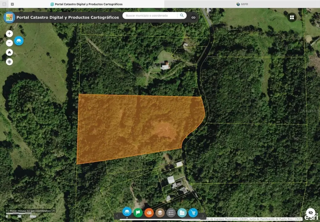Open the shopping cart widget
The width and height of the screenshot is (320, 222).
(x=193, y=213)
